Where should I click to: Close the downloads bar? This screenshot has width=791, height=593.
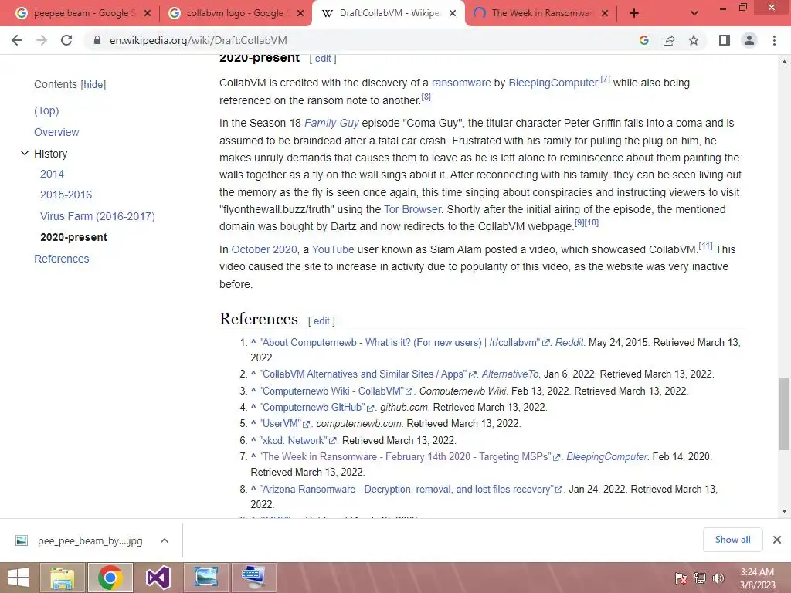coord(777,540)
